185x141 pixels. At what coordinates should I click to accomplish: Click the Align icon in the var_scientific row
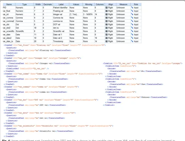pos(106,31)
